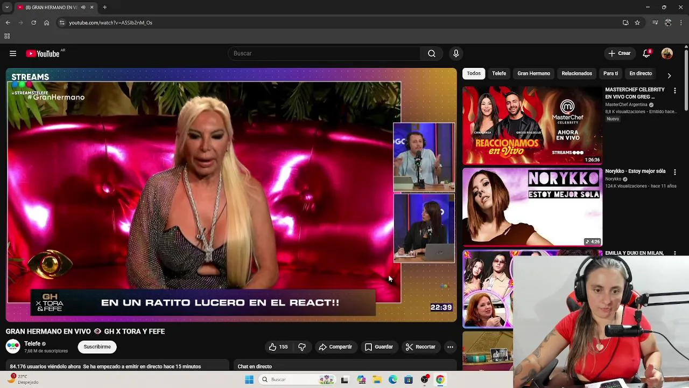
Task: Open MasterChef Celebrity video thumbnail
Action: [x=532, y=125]
